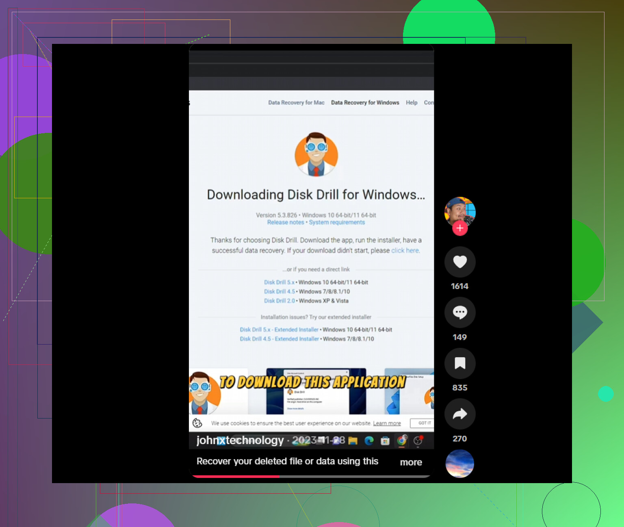Download Disk Drill 4.5 direct link
The image size is (624, 527).
tap(279, 292)
